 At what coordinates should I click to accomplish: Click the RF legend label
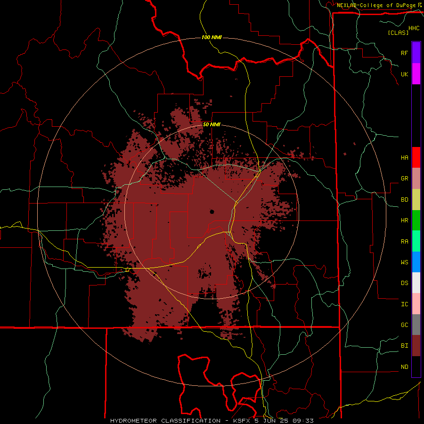[405, 53]
